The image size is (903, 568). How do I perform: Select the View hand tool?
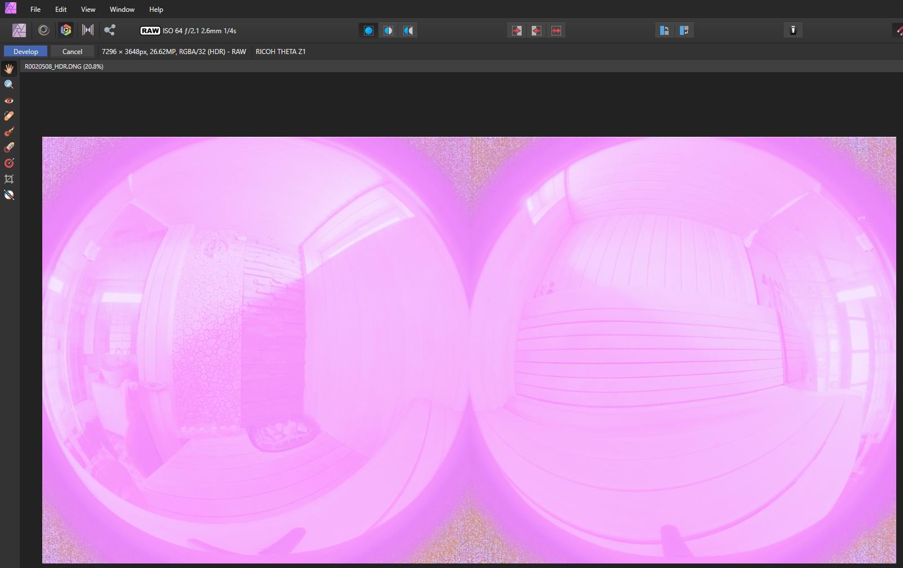pyautogui.click(x=9, y=69)
